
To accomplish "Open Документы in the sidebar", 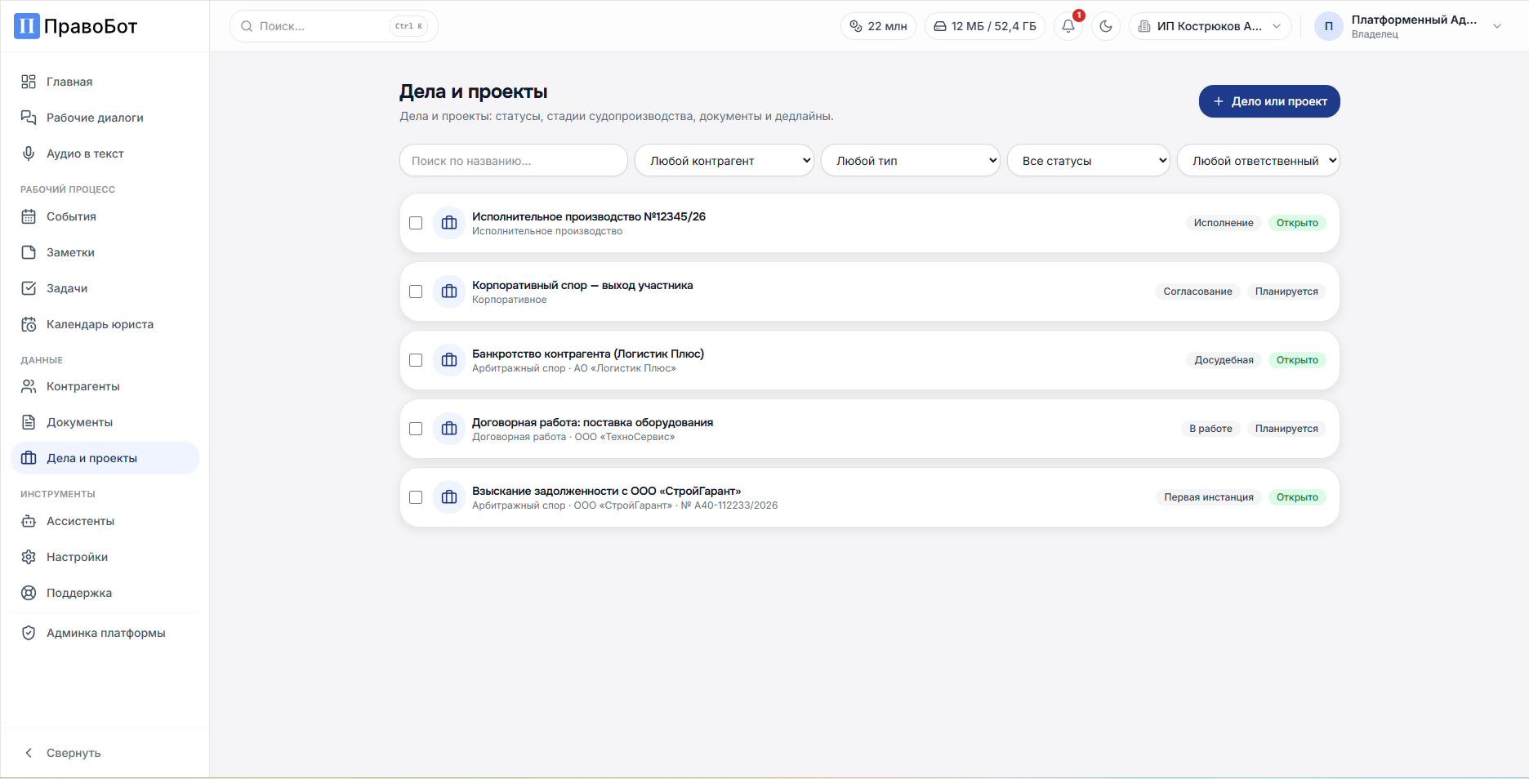I will point(105,422).
